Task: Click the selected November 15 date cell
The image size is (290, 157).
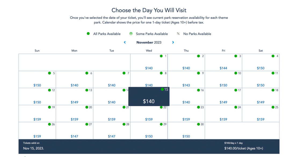Action: [x=149, y=97]
